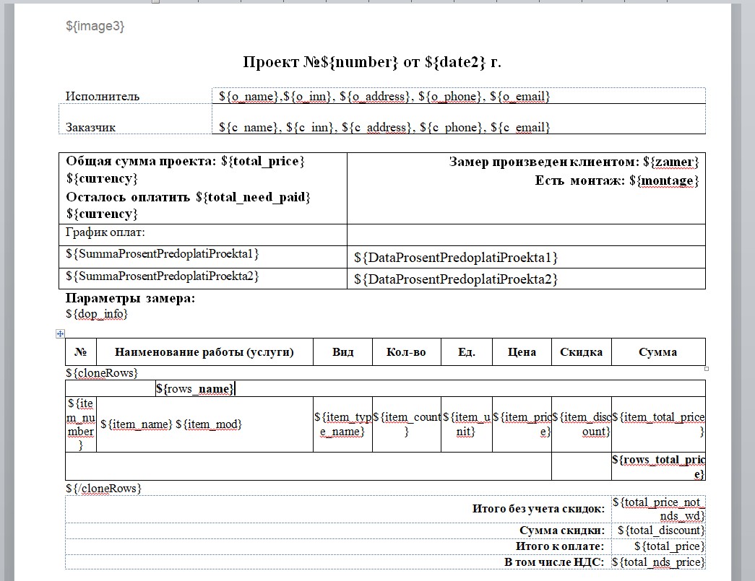Click the Скидка column header cell

tap(581, 352)
